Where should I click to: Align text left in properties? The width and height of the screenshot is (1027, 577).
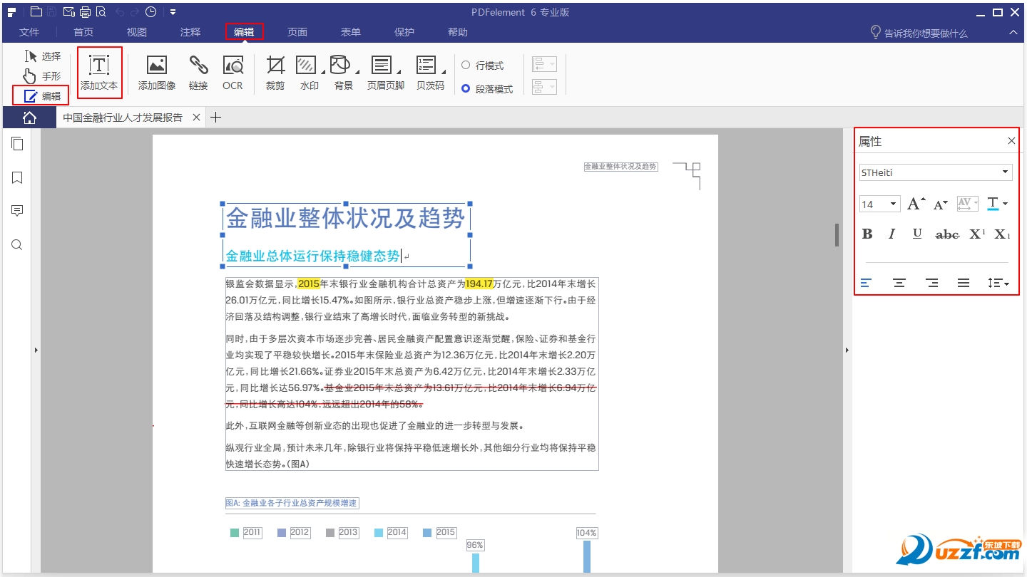click(866, 284)
